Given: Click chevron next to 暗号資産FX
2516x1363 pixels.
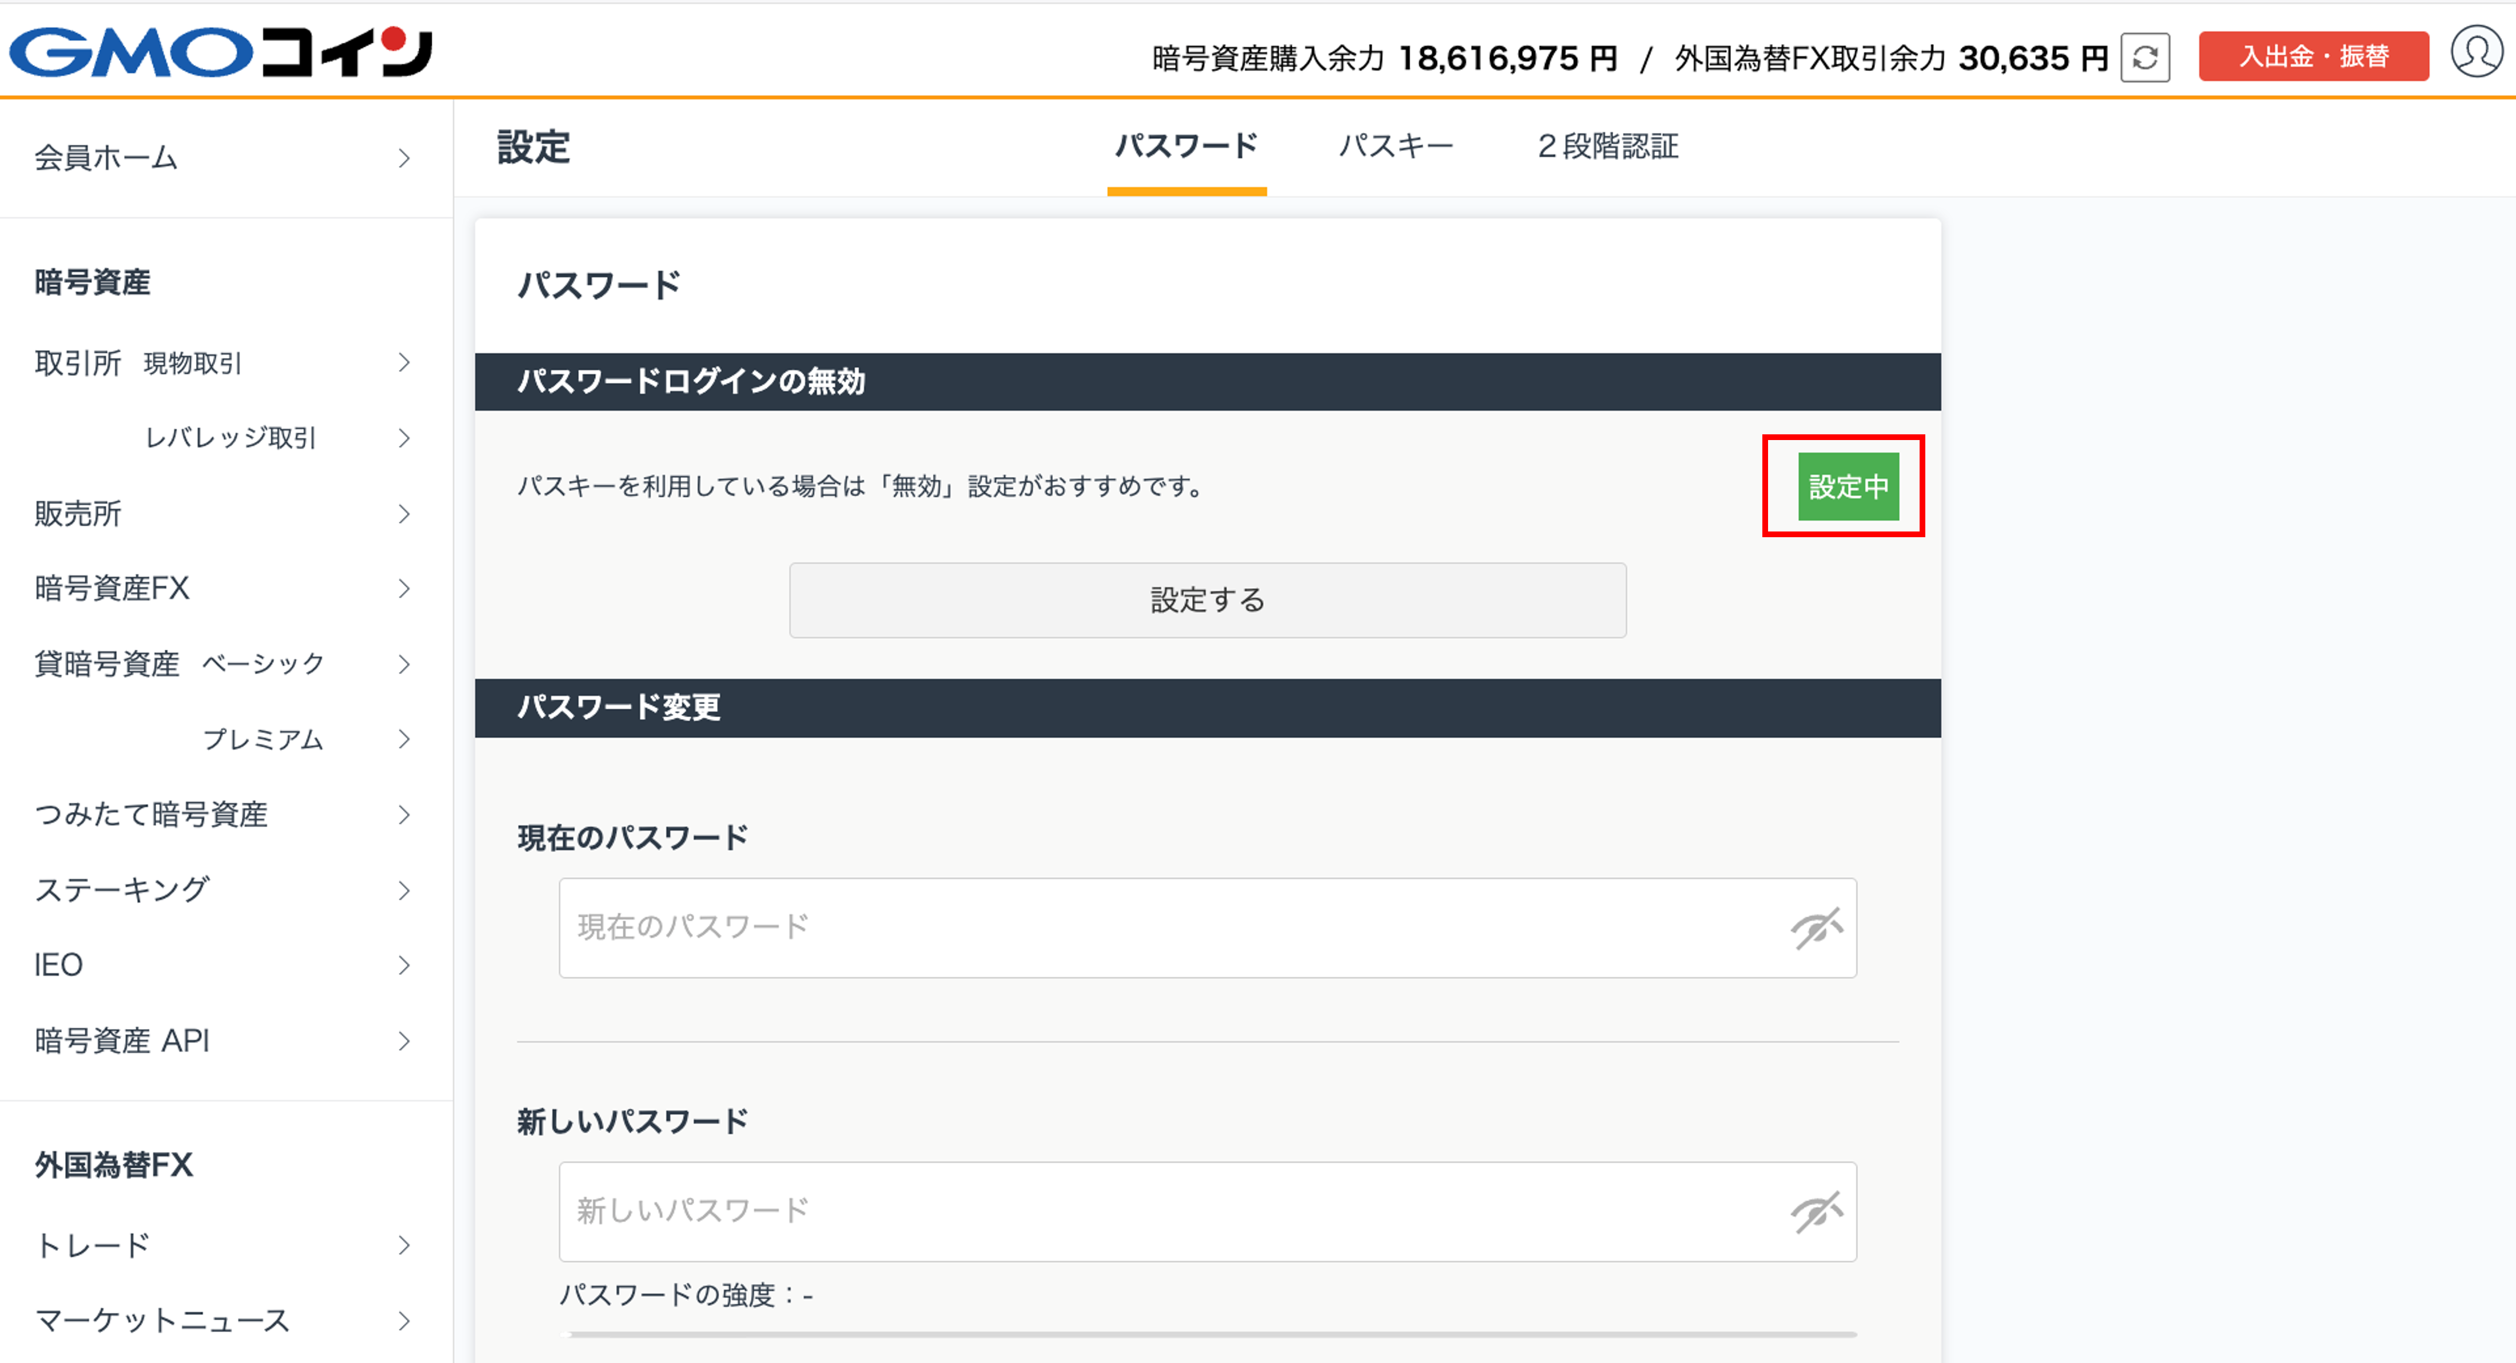Looking at the screenshot, I should [404, 589].
